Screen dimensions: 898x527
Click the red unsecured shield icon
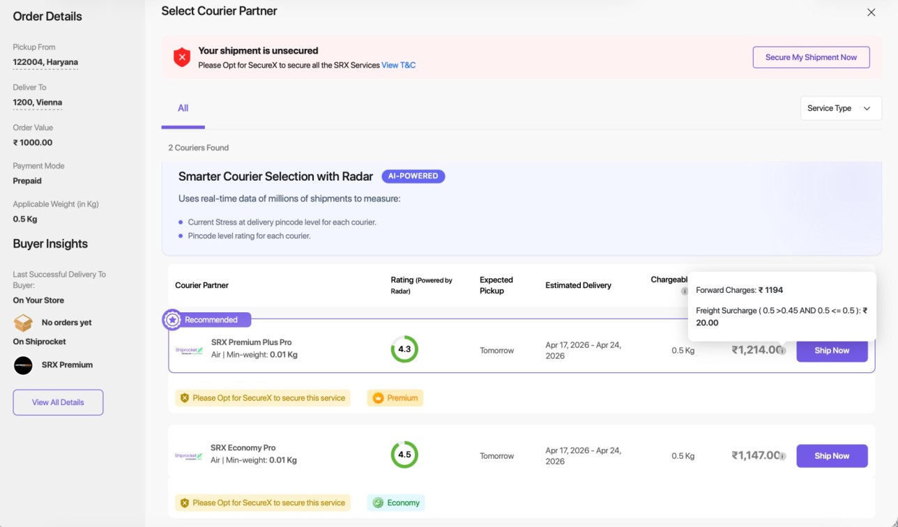click(x=182, y=57)
